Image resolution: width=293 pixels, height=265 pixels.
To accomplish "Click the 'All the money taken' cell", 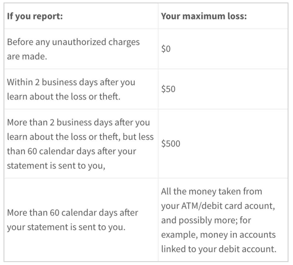I will click(x=223, y=220).
